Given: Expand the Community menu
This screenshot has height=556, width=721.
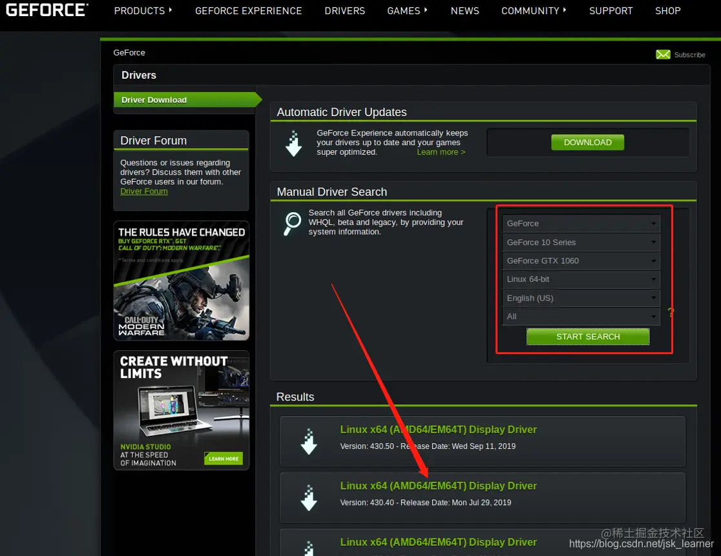Looking at the screenshot, I should click(534, 10).
